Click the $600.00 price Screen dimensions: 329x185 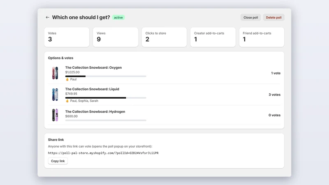pyautogui.click(x=71, y=116)
